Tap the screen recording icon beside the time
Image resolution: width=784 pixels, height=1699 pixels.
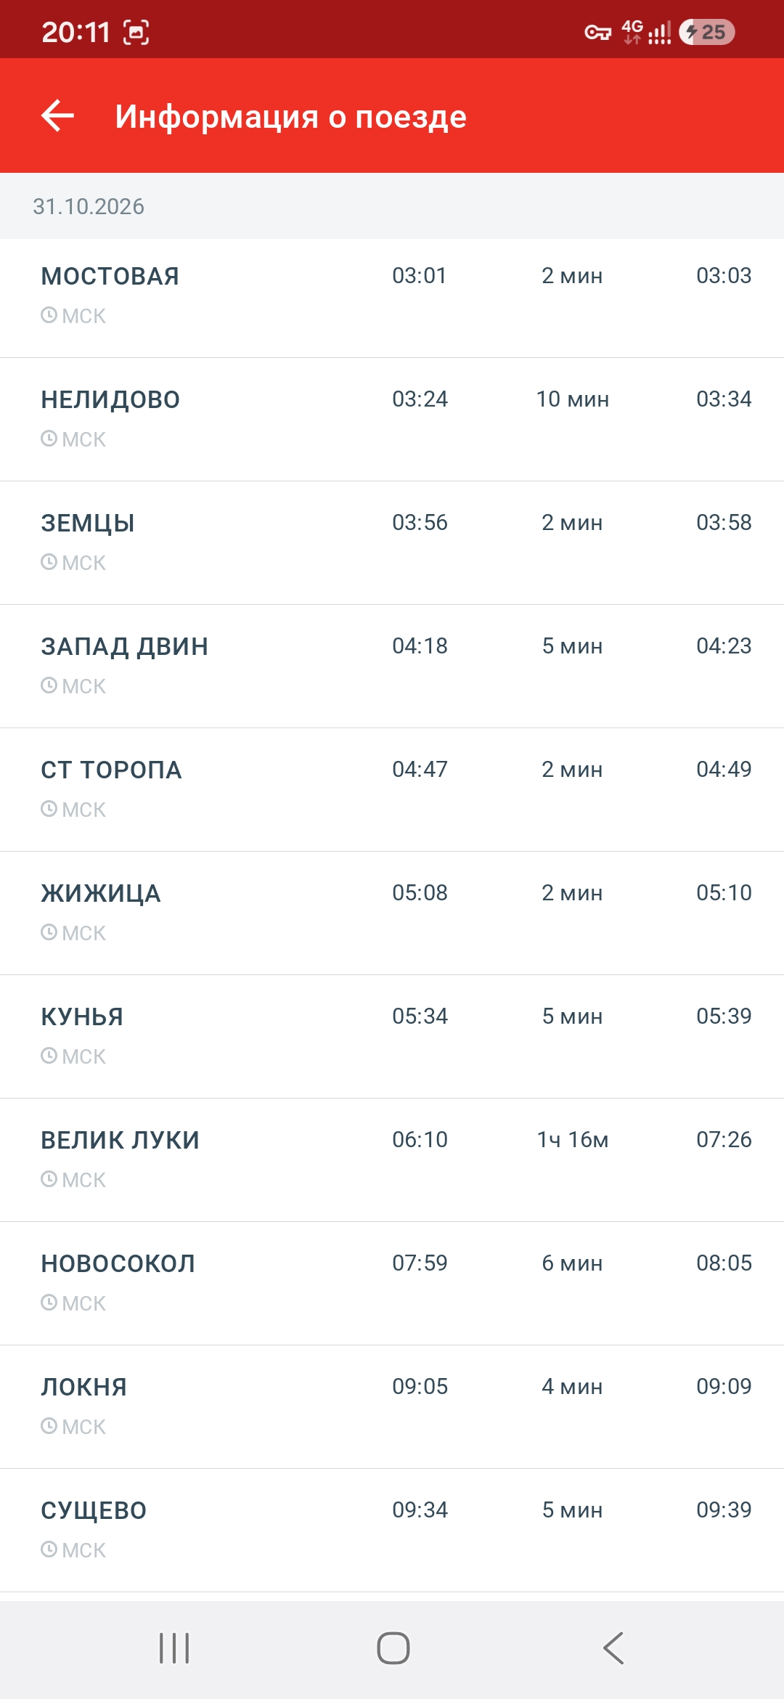[x=136, y=33]
